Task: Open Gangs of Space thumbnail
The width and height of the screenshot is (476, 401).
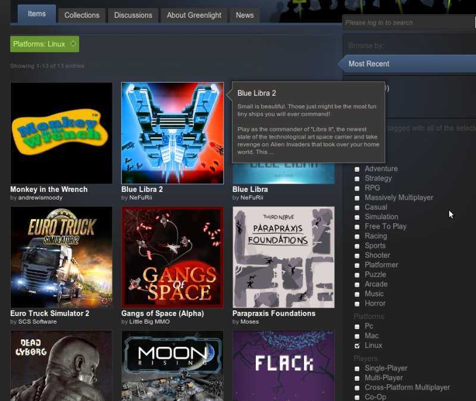Action: (173, 257)
